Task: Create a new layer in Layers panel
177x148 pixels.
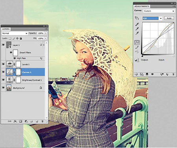Action: (37, 121)
